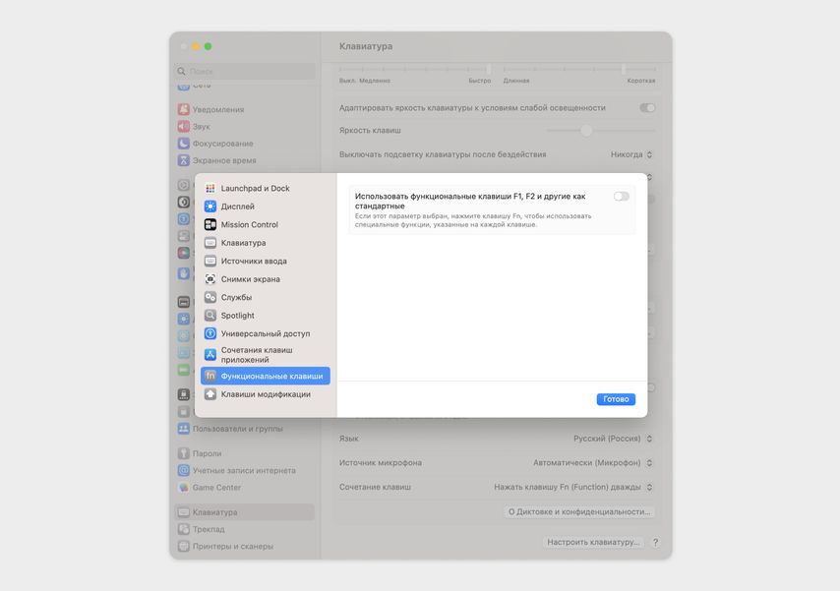Click the Клавиши модификации arrow icon

[210, 393]
